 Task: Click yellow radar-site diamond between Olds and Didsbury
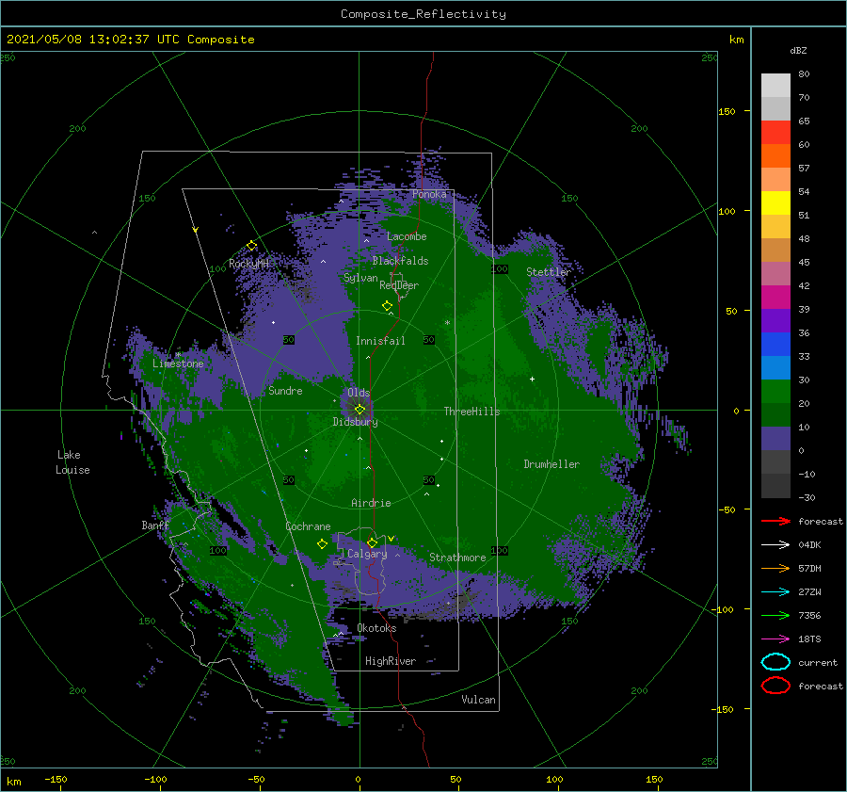tap(360, 410)
